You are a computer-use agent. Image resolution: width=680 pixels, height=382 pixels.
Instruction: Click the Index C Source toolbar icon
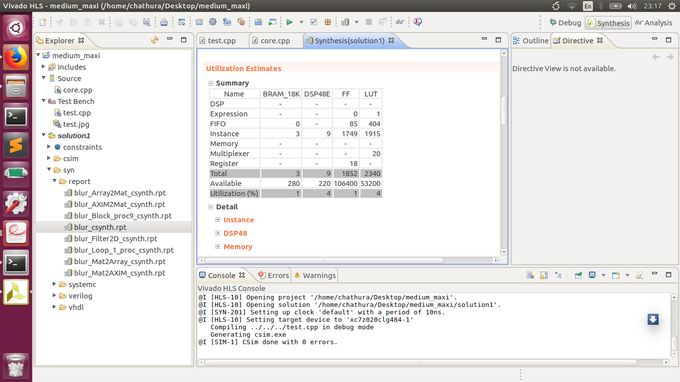(x=258, y=22)
